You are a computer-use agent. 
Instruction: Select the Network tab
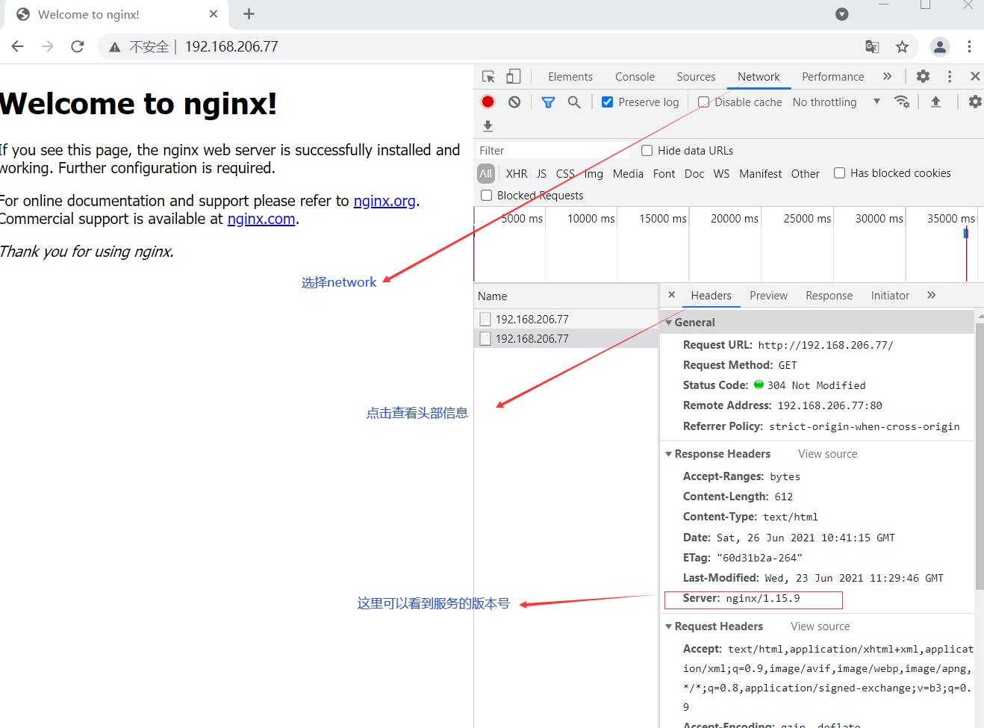point(759,77)
